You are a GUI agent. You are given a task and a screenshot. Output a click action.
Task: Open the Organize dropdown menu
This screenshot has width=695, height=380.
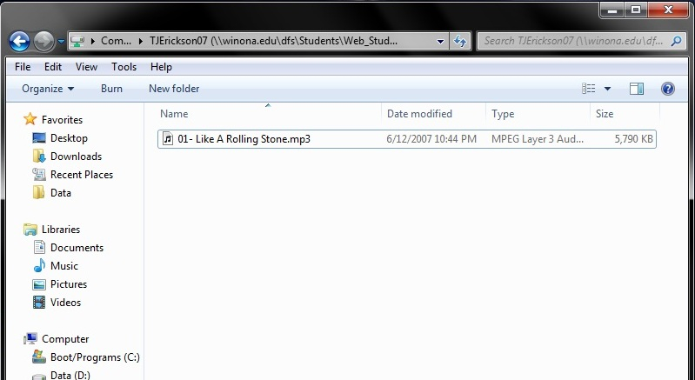[x=48, y=89]
